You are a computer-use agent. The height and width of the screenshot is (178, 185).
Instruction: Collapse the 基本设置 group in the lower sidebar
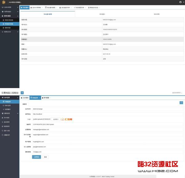pyautogui.click(x=9, y=97)
